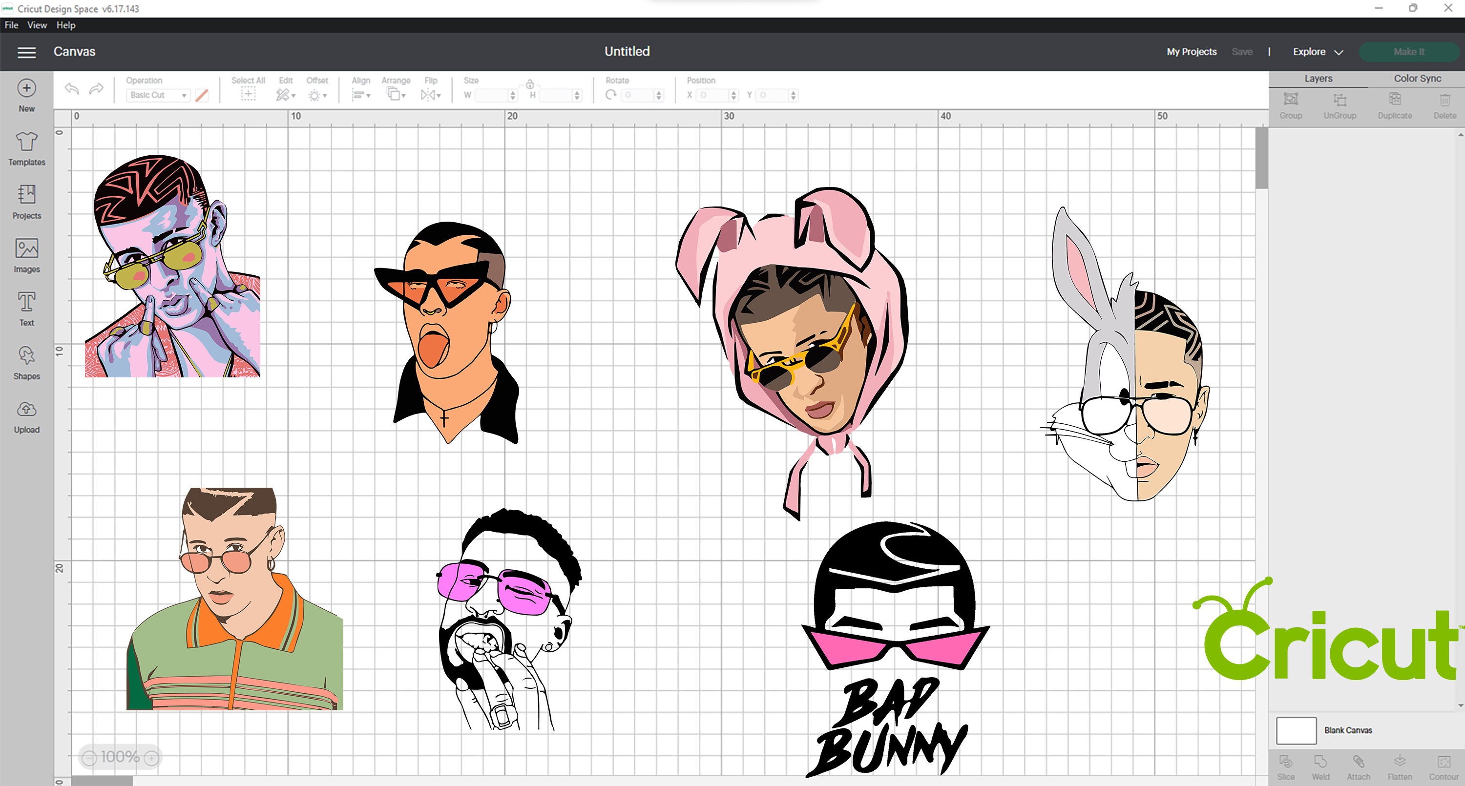Click the Width size field
This screenshot has height=786, width=1465.
(x=492, y=95)
